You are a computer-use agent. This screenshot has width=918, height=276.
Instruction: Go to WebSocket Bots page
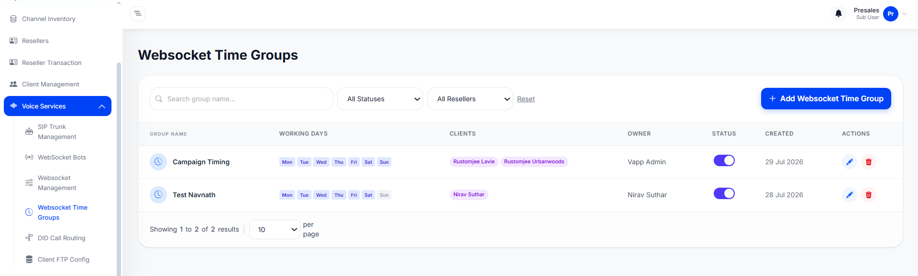click(x=62, y=157)
